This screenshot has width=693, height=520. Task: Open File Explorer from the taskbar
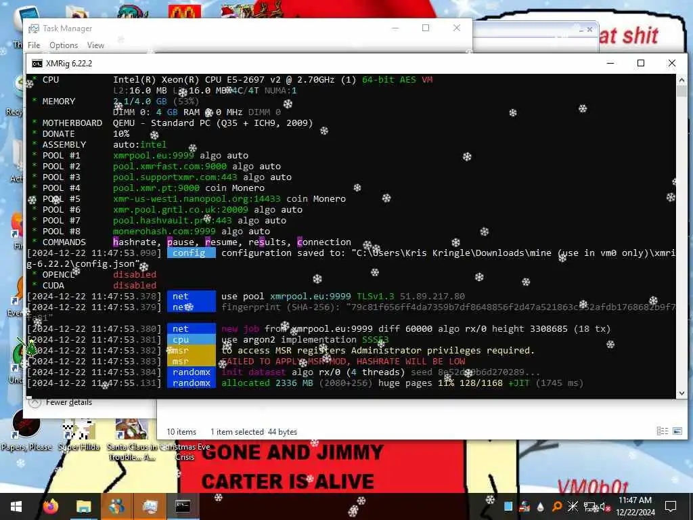83,506
